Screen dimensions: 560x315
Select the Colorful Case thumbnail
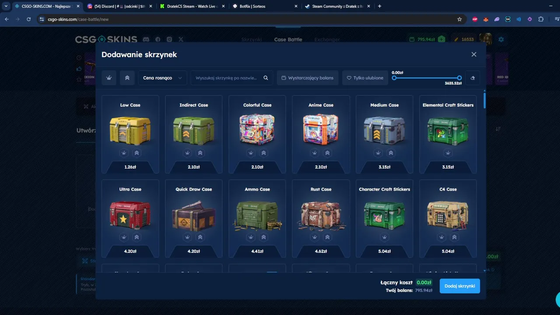(257, 129)
